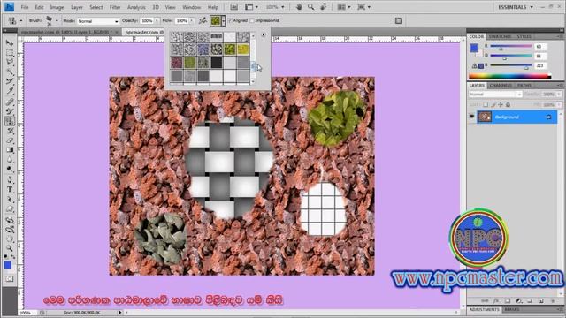
Task: Open the layer blend mode dropdown
Action: point(495,95)
